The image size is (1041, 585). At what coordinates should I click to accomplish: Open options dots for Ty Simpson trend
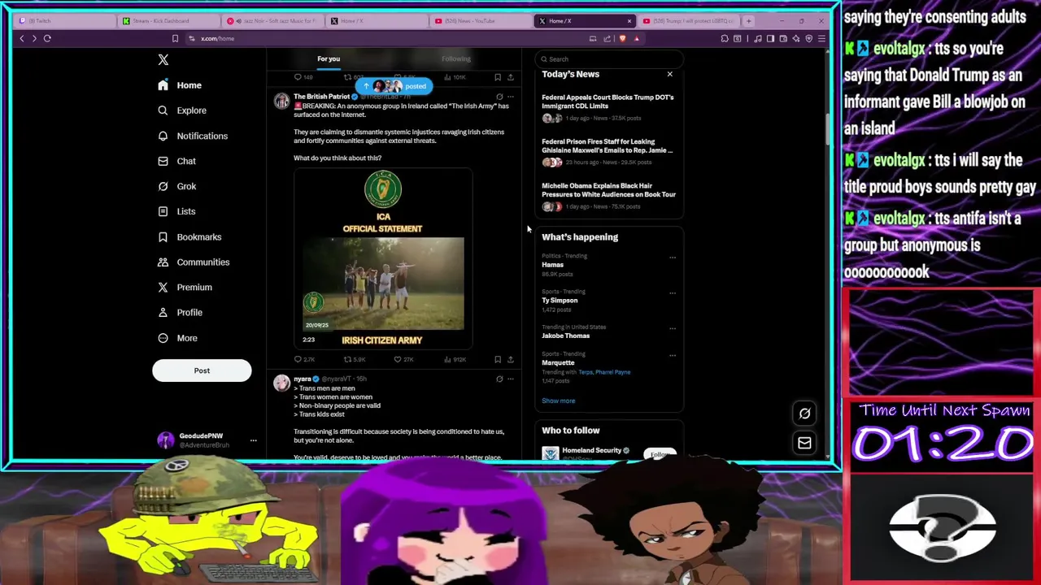coord(673,293)
